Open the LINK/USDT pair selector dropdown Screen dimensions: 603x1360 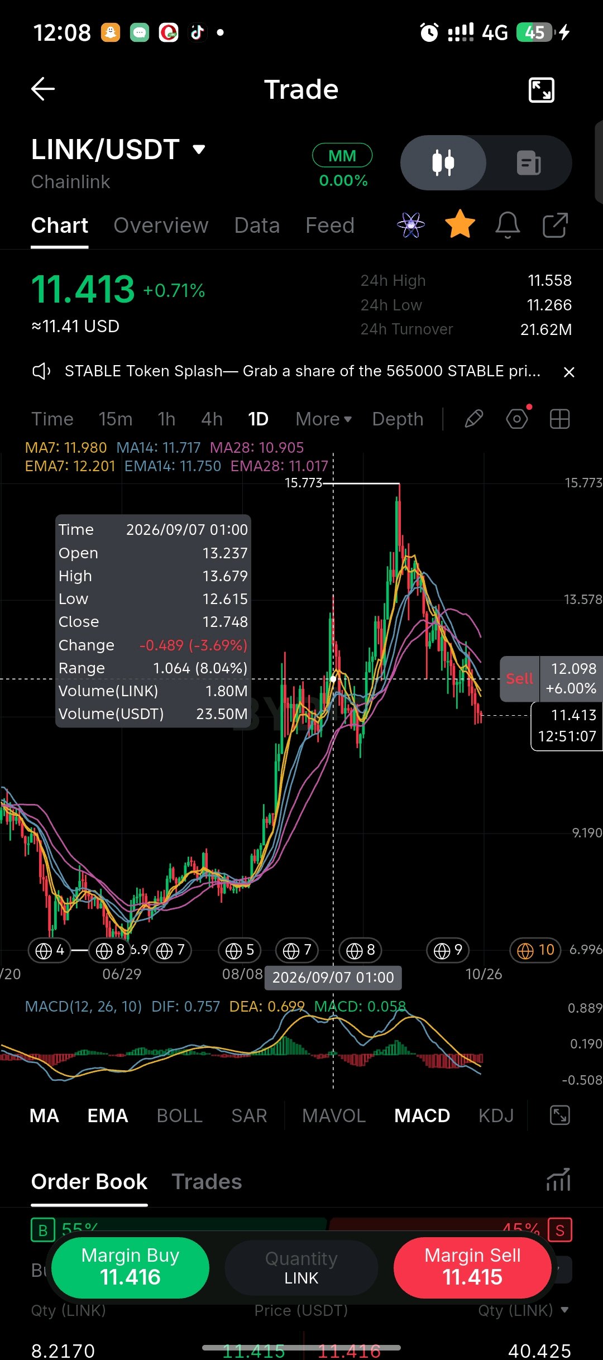pos(118,150)
